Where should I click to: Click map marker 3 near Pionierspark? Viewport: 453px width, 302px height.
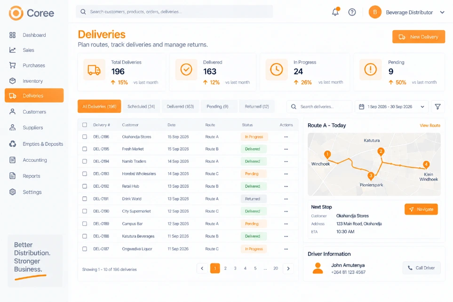tap(371, 176)
